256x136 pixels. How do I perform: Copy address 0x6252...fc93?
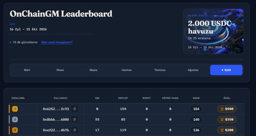click(75, 109)
